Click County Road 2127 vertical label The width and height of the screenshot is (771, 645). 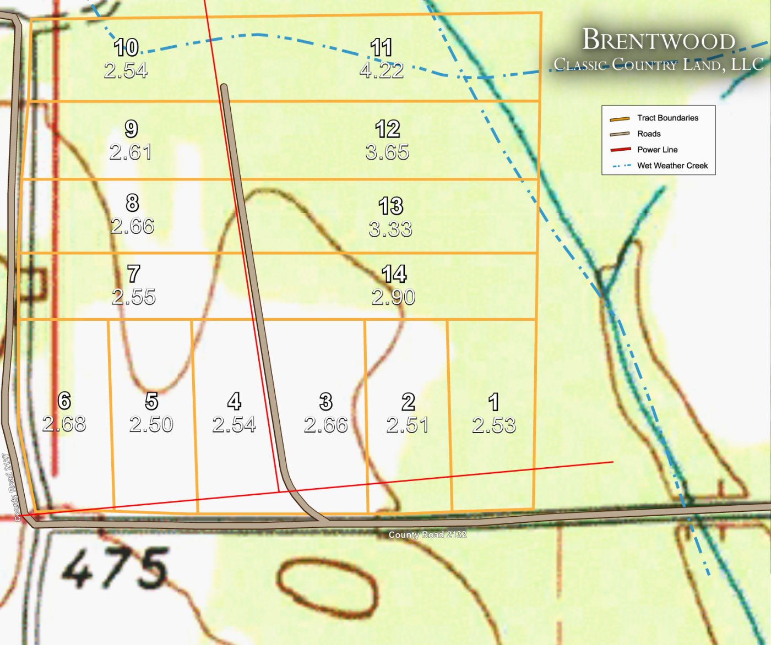click(18, 487)
